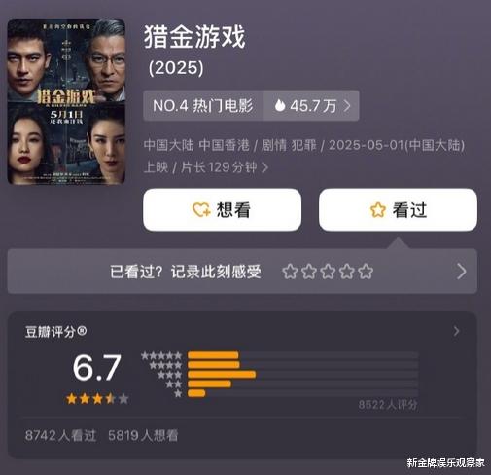Click the one-star row label in rating chart

[x=178, y=393]
